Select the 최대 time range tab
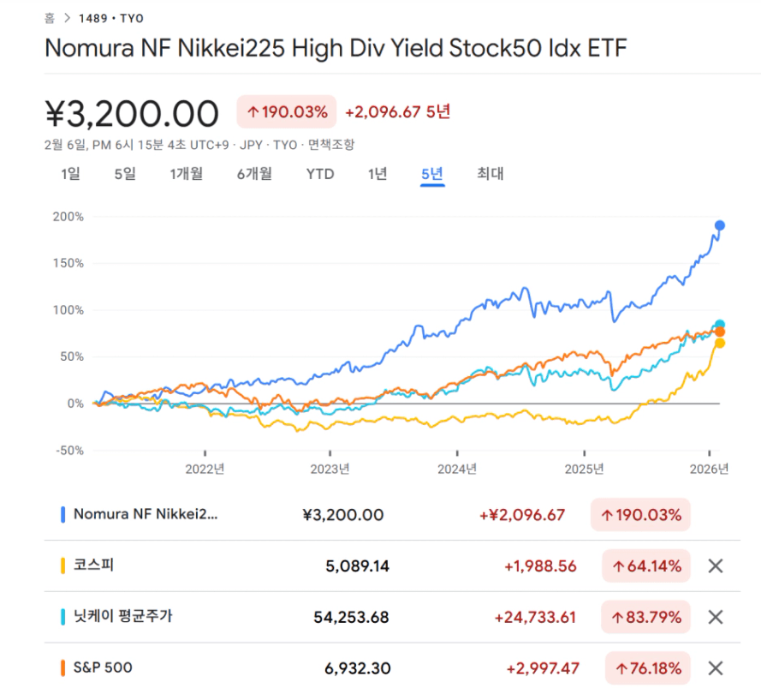The width and height of the screenshot is (761, 688). (x=490, y=174)
